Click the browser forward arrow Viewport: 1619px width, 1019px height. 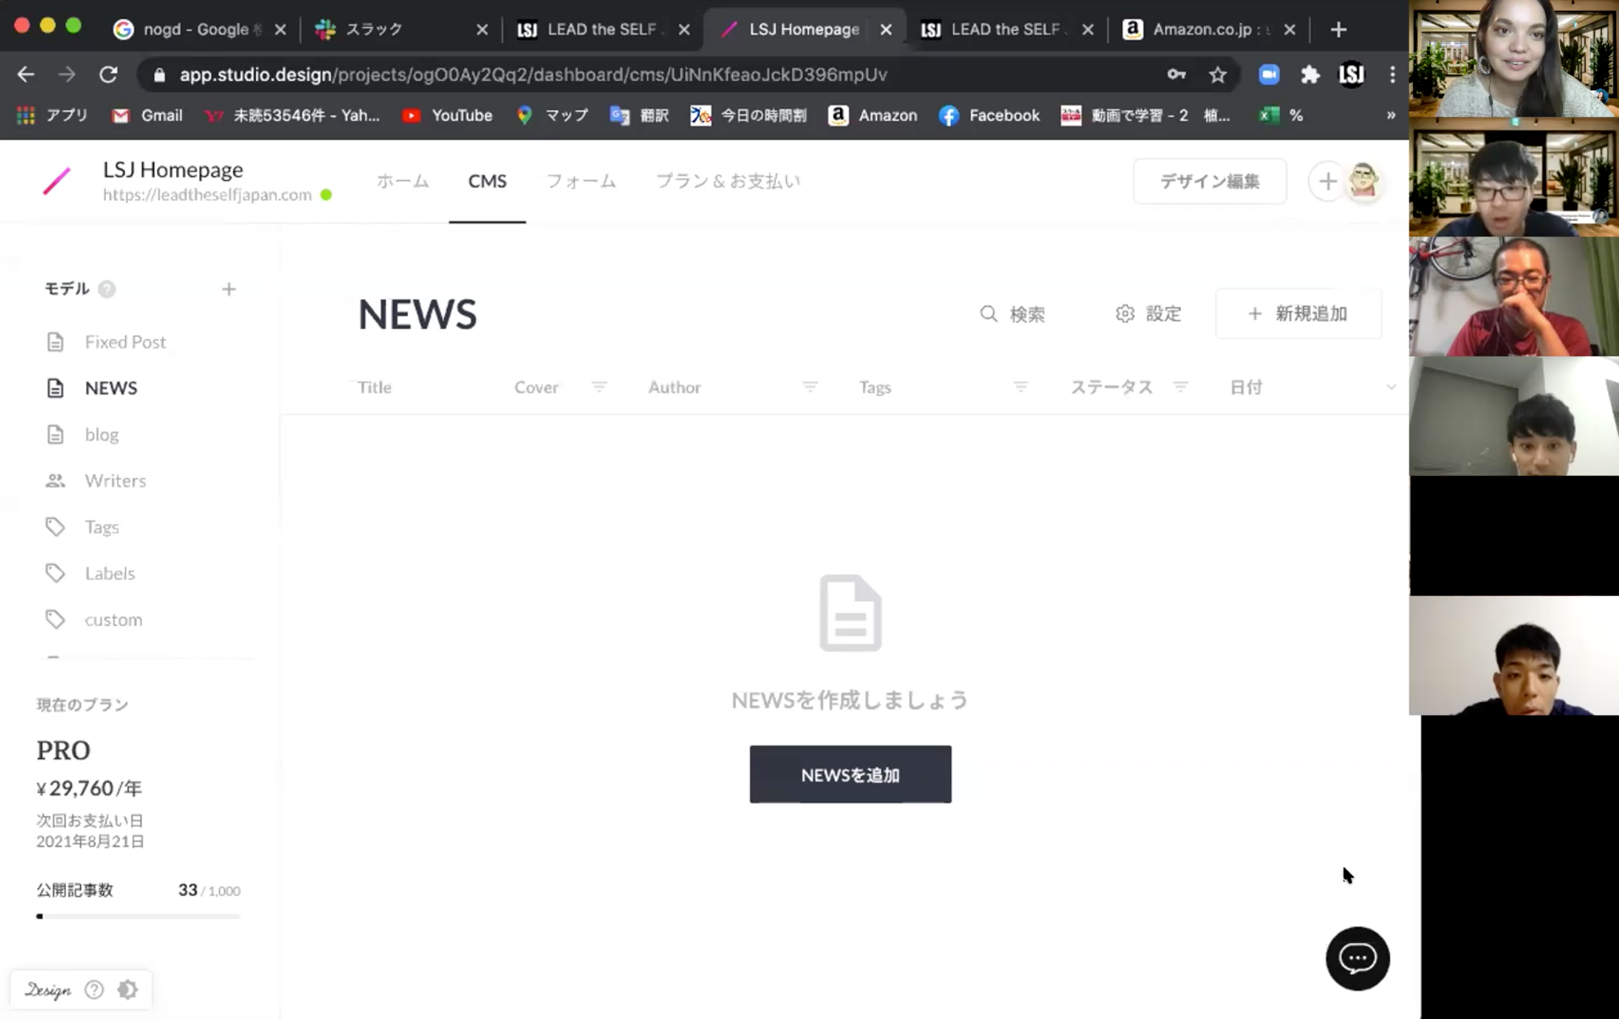point(67,74)
